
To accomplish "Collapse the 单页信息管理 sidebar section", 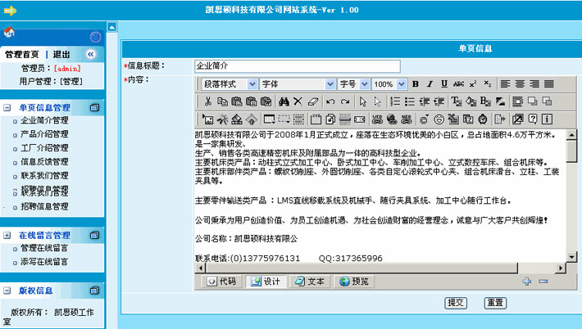I will coord(7,107).
